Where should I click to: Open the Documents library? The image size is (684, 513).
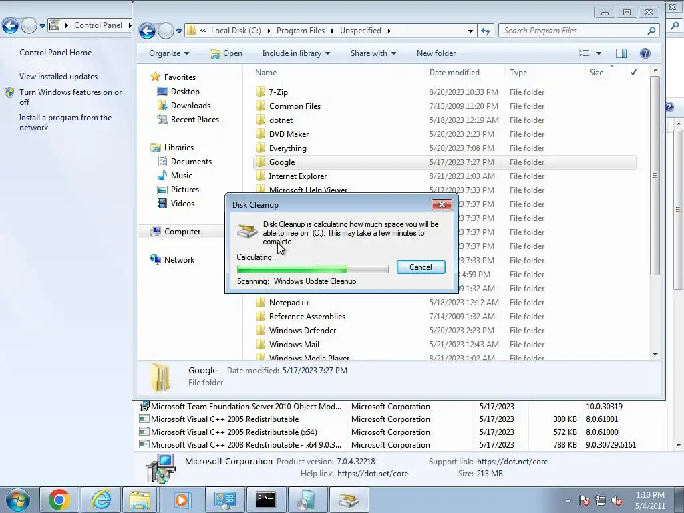191,162
